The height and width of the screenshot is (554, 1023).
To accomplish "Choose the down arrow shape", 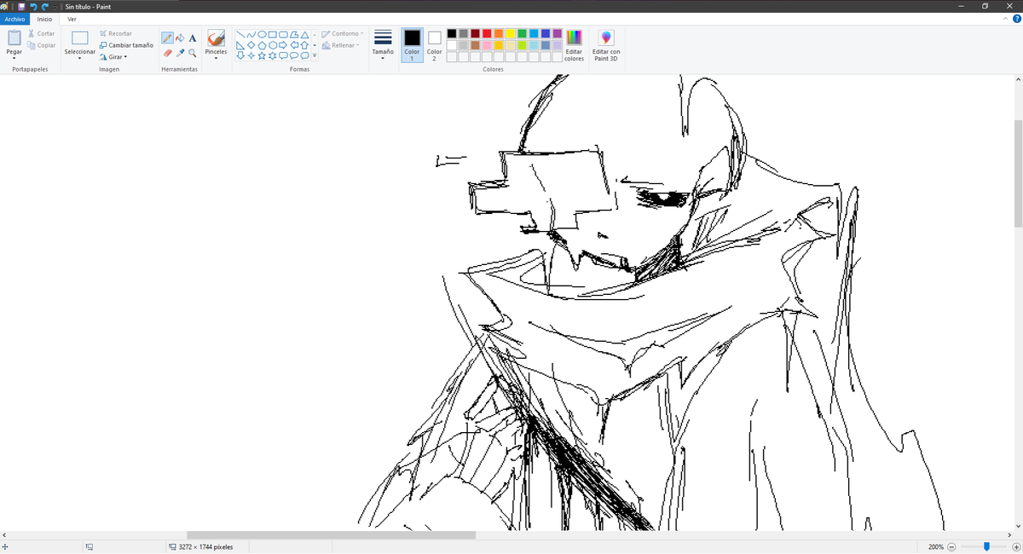I will click(x=240, y=56).
